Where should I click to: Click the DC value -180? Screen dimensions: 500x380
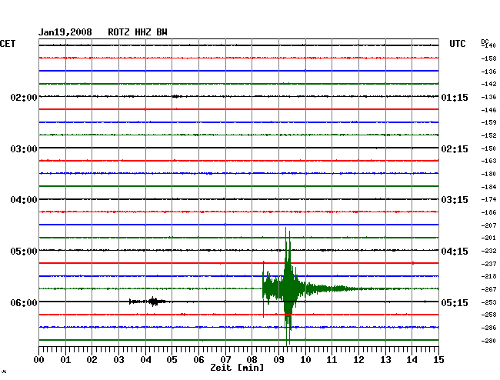click(x=488, y=174)
